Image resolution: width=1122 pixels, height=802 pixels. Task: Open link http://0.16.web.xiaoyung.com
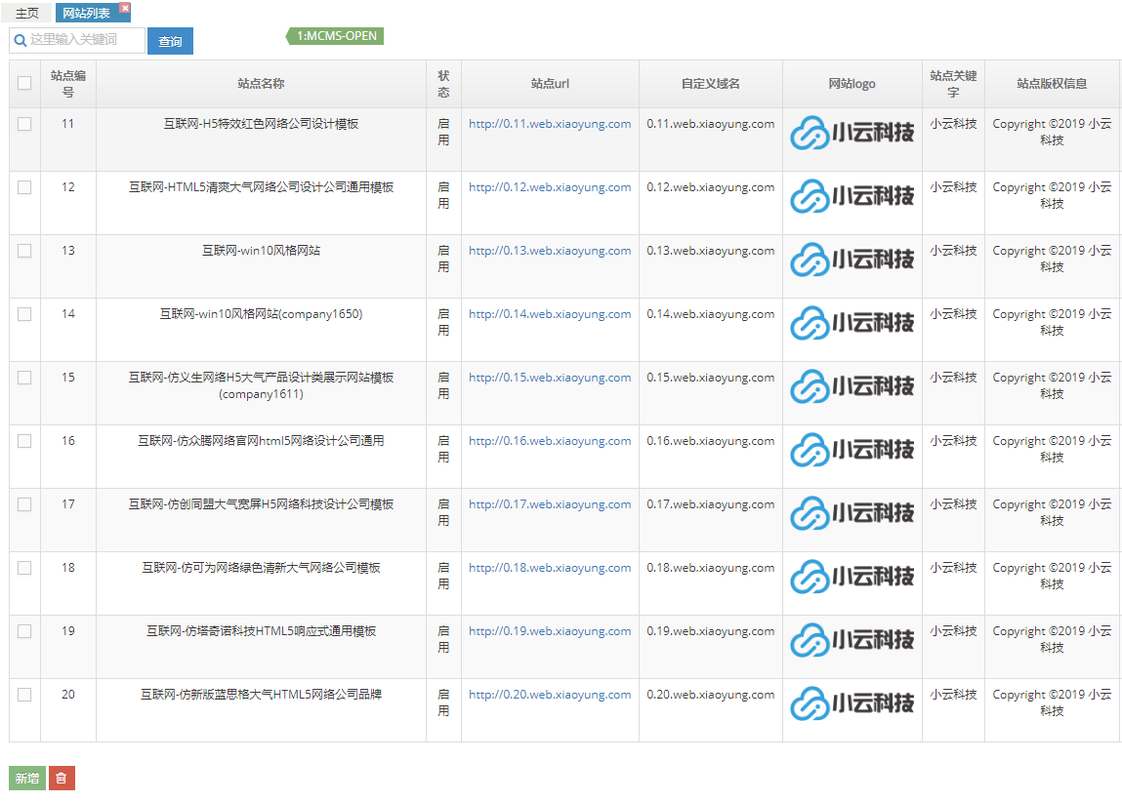(x=550, y=441)
